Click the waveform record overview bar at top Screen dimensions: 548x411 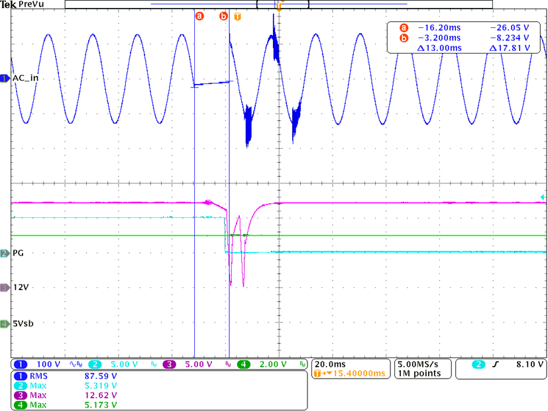(x=278, y=4)
